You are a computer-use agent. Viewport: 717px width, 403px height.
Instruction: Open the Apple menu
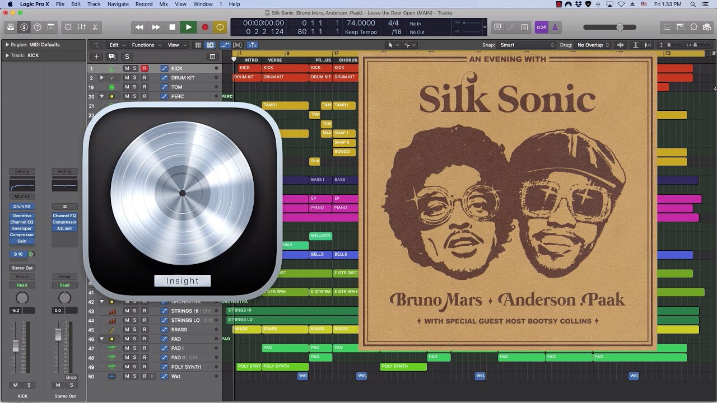click(x=10, y=4)
